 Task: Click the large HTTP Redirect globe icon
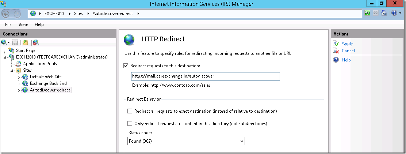click(x=129, y=40)
